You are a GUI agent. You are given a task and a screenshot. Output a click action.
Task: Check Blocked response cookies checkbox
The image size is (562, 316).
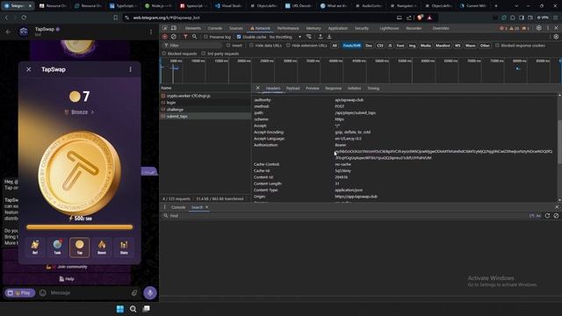(497, 46)
